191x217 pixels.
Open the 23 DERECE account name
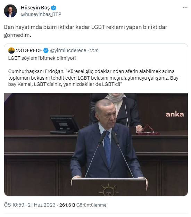click(x=29, y=50)
